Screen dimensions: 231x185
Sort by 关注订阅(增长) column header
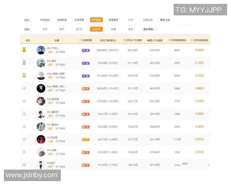108,40
